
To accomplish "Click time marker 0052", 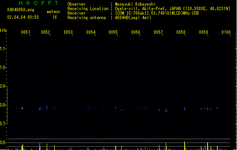I will pyautogui.click(x=46, y=32).
